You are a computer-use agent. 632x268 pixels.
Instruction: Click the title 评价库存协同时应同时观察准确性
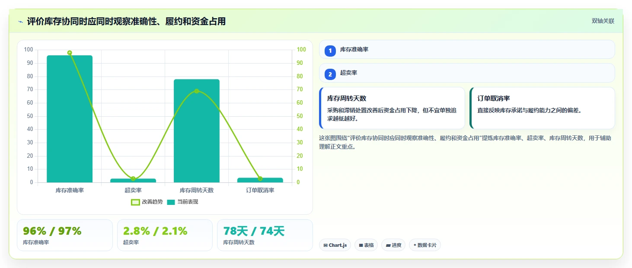pos(127,21)
